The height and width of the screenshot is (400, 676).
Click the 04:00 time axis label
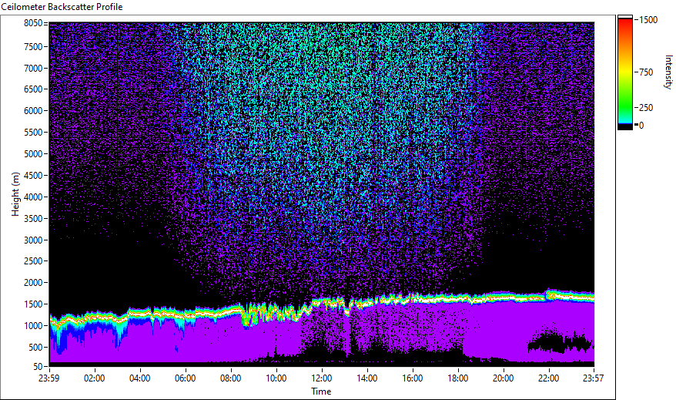[139, 378]
